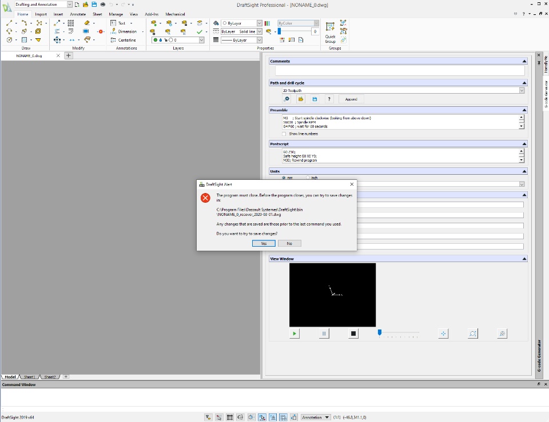Click the Text annotation tool

tap(118, 23)
